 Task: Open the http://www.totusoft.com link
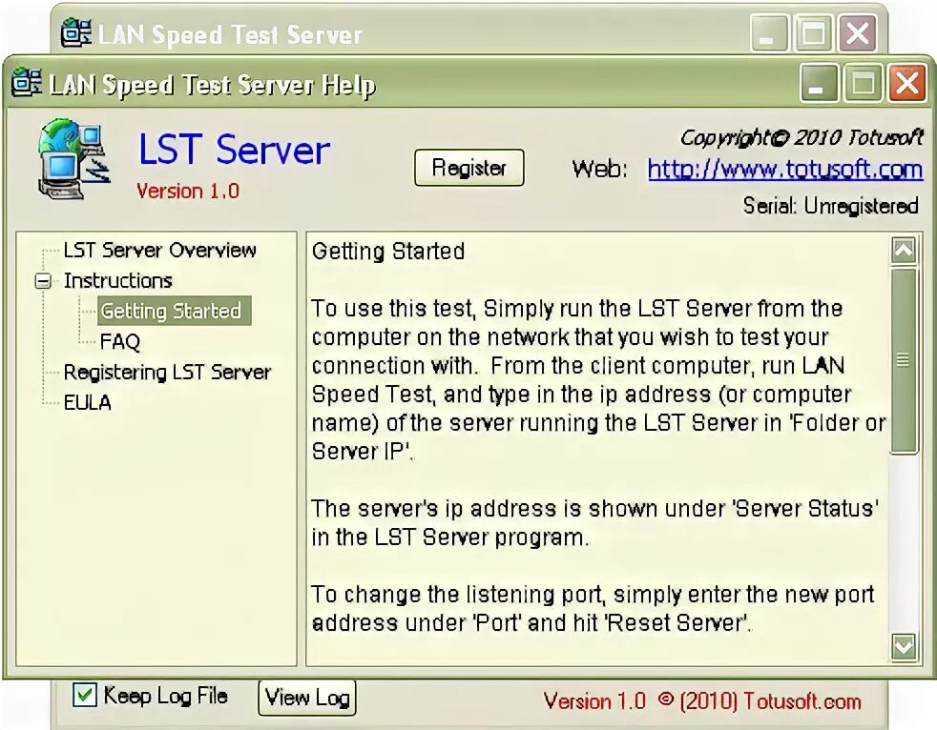pyautogui.click(x=785, y=170)
